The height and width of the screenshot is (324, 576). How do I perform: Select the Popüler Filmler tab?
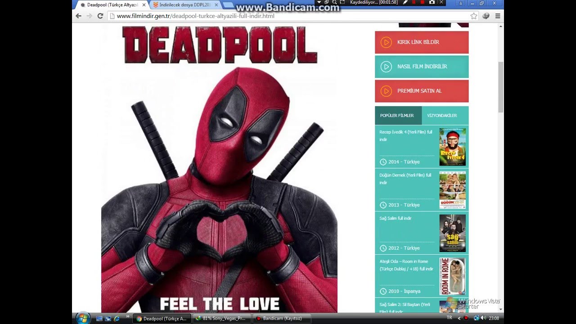click(398, 116)
